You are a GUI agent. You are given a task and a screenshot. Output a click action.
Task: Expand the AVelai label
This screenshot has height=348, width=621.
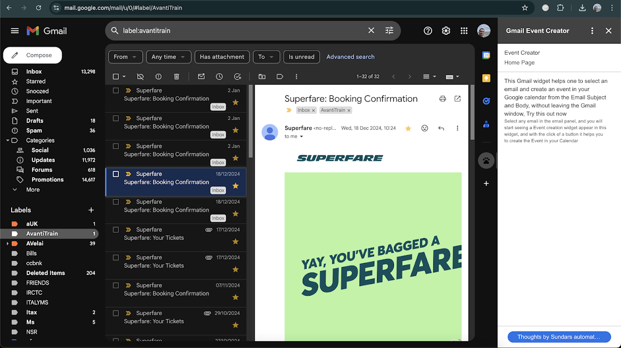tap(7, 243)
